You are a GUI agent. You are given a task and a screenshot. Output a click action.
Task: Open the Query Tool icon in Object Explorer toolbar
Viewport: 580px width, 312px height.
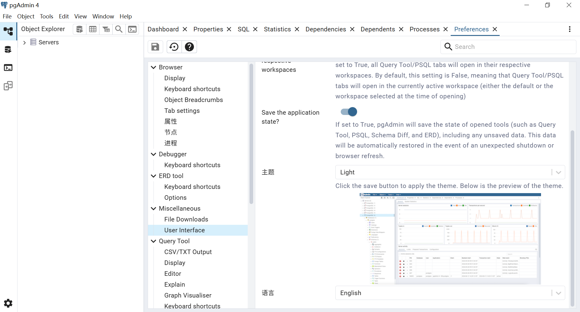79,29
